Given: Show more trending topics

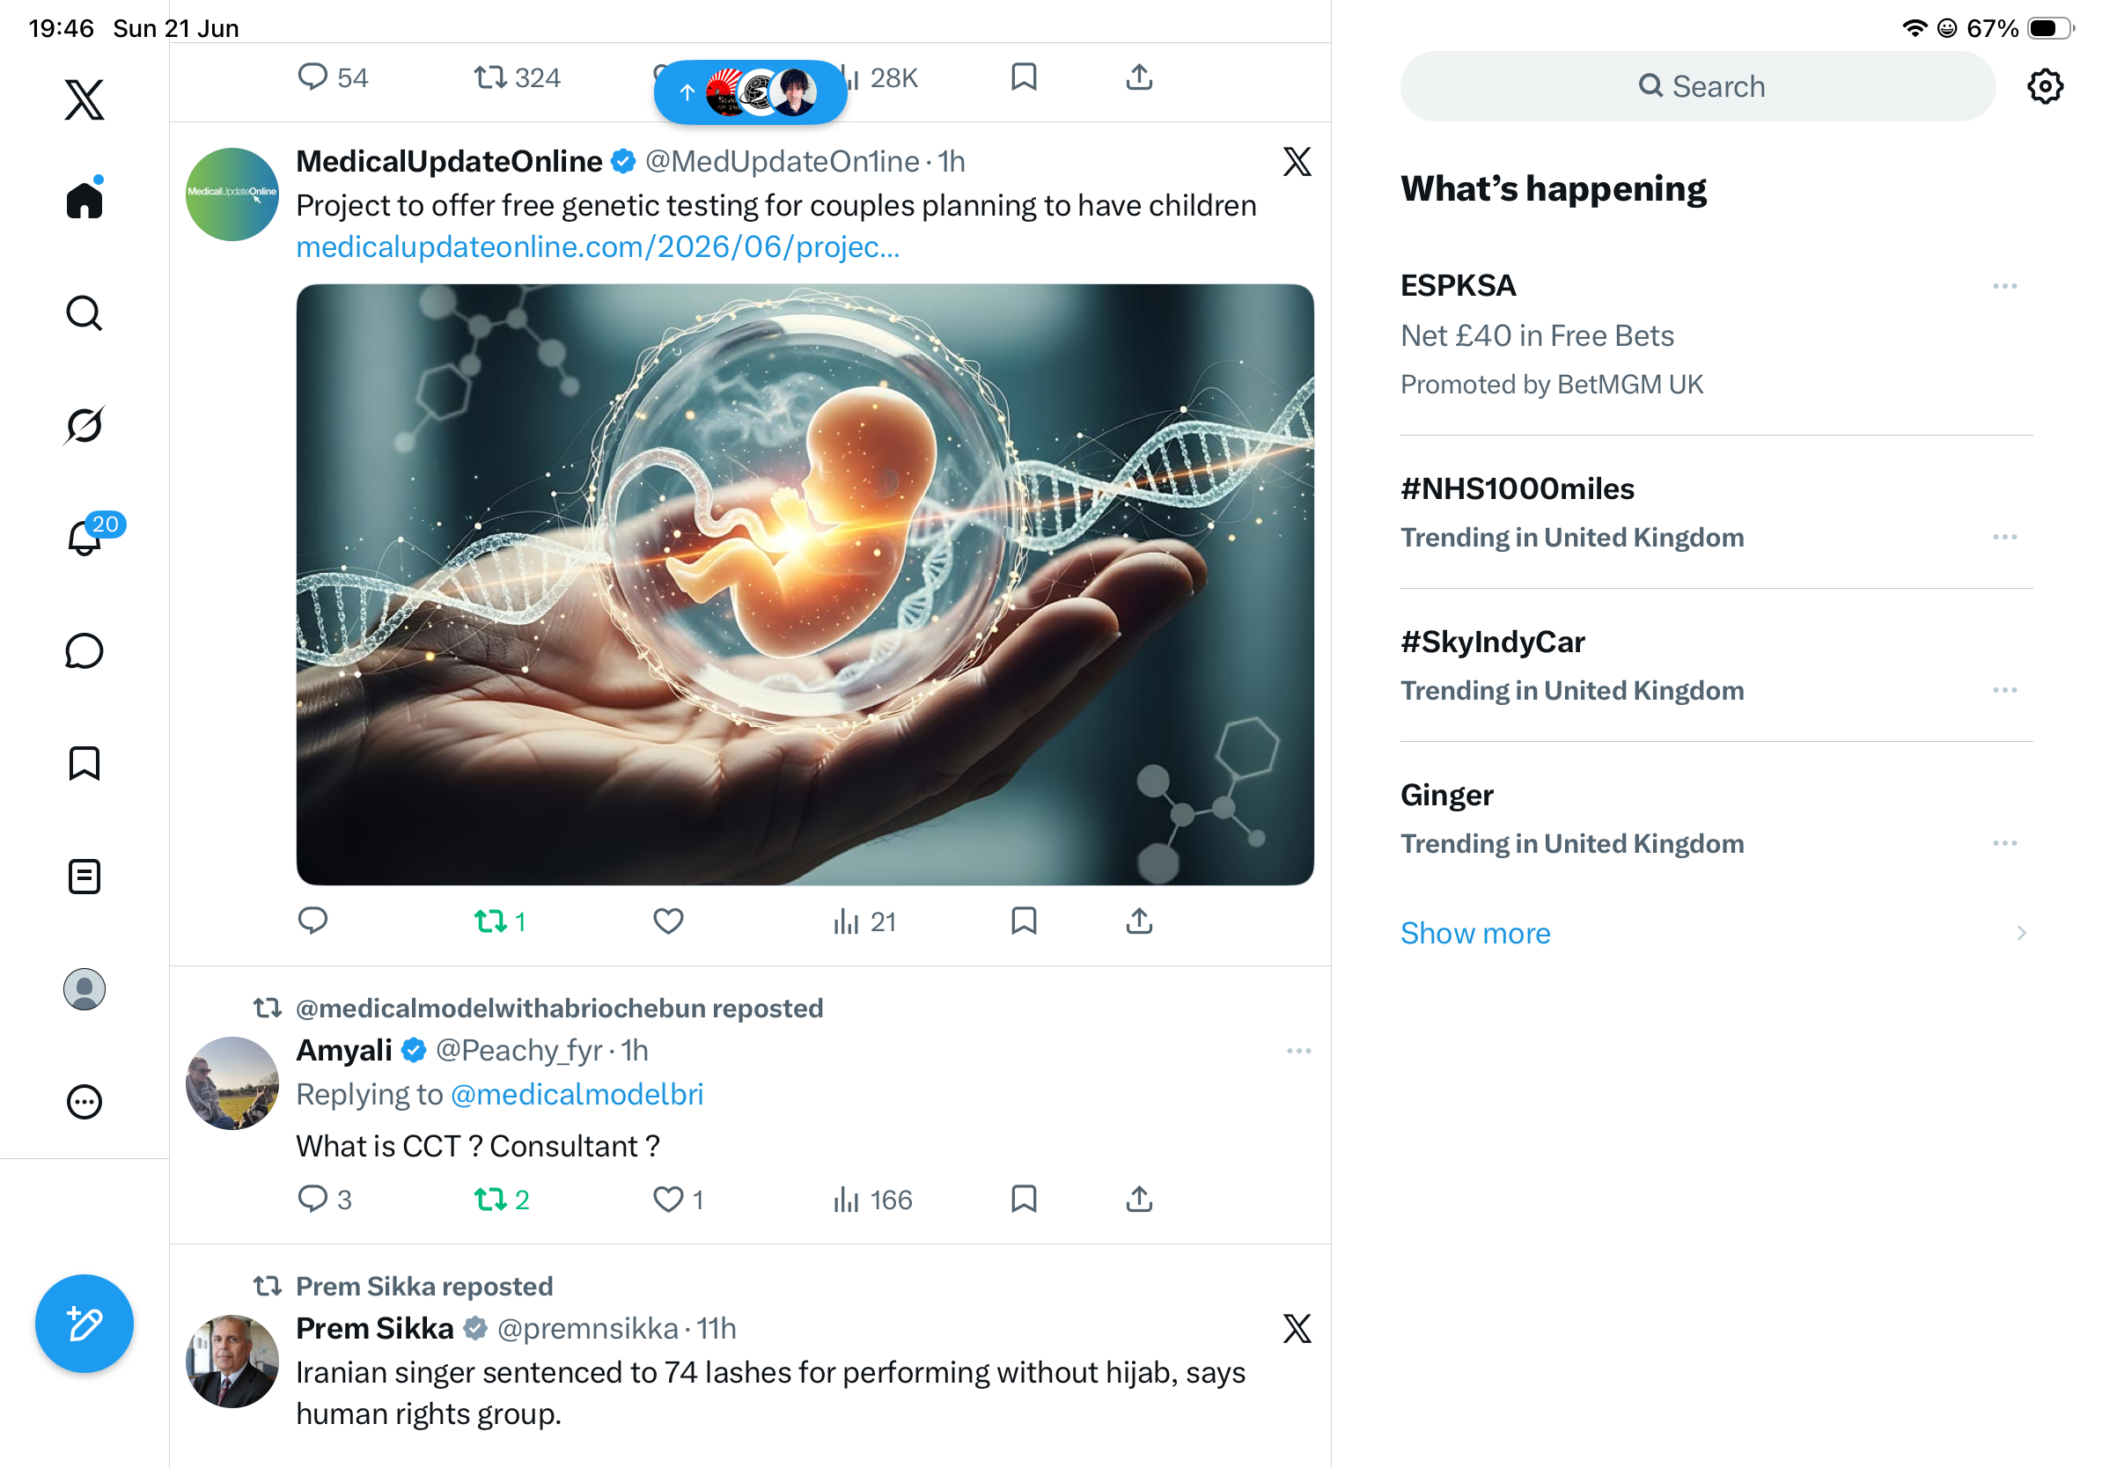Looking at the screenshot, I should point(1476,933).
